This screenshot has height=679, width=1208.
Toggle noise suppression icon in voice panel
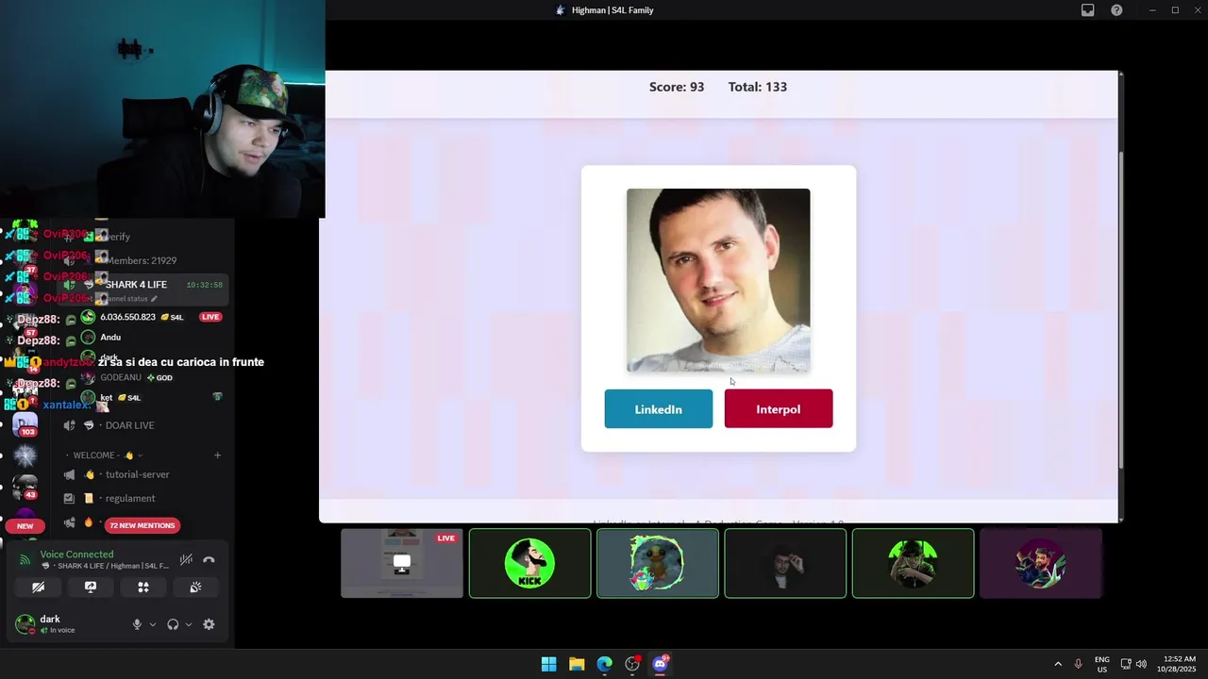pyautogui.click(x=187, y=560)
